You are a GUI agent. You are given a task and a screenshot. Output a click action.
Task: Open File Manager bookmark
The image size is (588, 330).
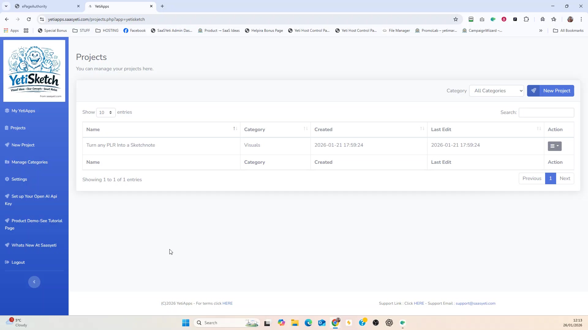point(396,31)
